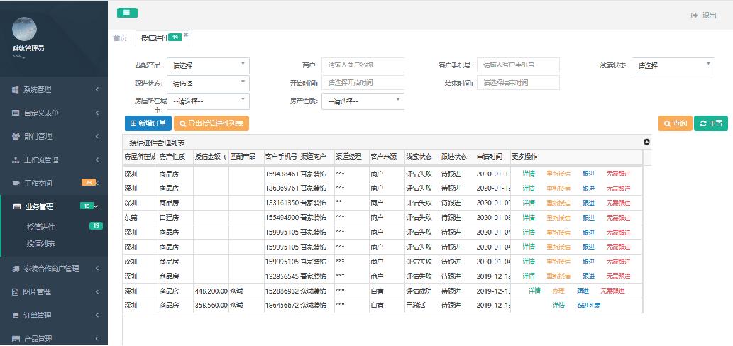Image resolution: width=733 pixels, height=346 pixels.
Task: Click the 图片管理 file icon in sidebar
Action: (x=15, y=292)
